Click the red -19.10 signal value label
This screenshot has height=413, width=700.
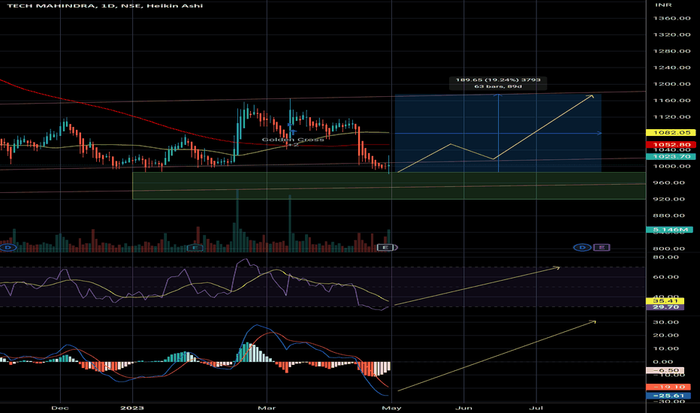(x=668, y=387)
